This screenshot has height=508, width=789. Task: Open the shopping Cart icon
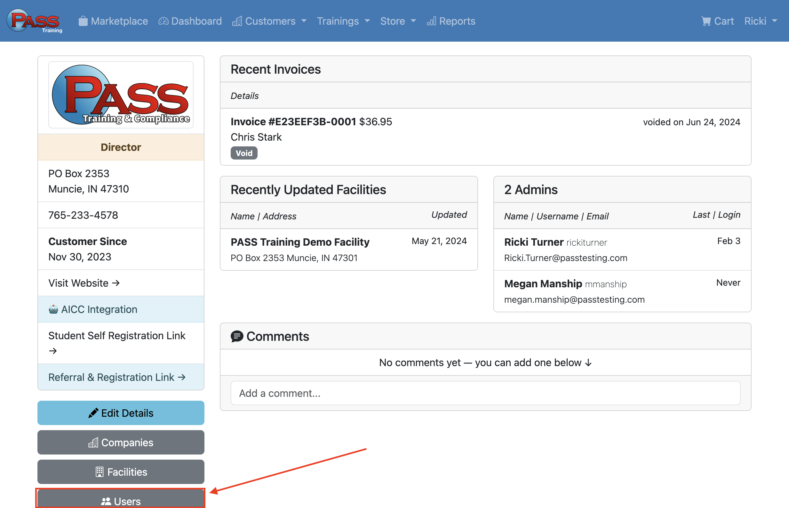coord(706,21)
